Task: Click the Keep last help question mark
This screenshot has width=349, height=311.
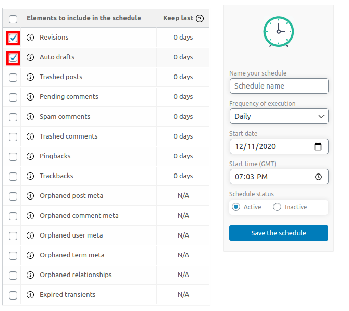Action: [200, 18]
